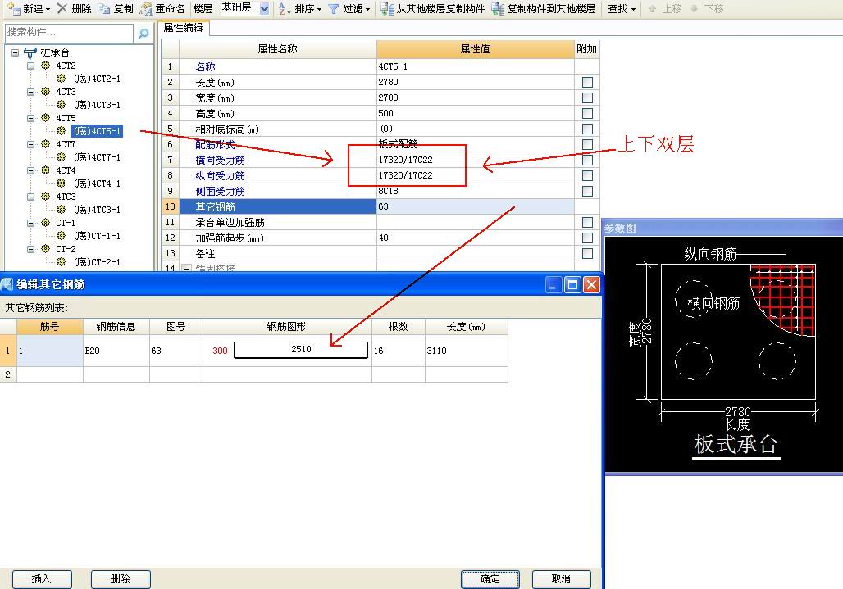This screenshot has width=843, height=589.
Task: Click the 钢筋信息 cell B20
Action: 116,351
